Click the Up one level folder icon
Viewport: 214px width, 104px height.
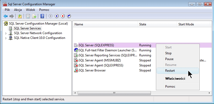20,16
